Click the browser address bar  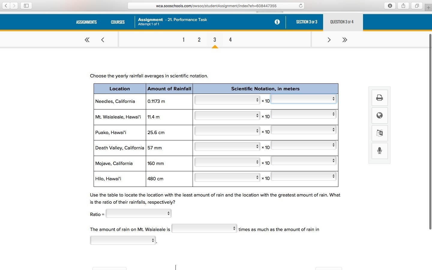click(216, 5)
